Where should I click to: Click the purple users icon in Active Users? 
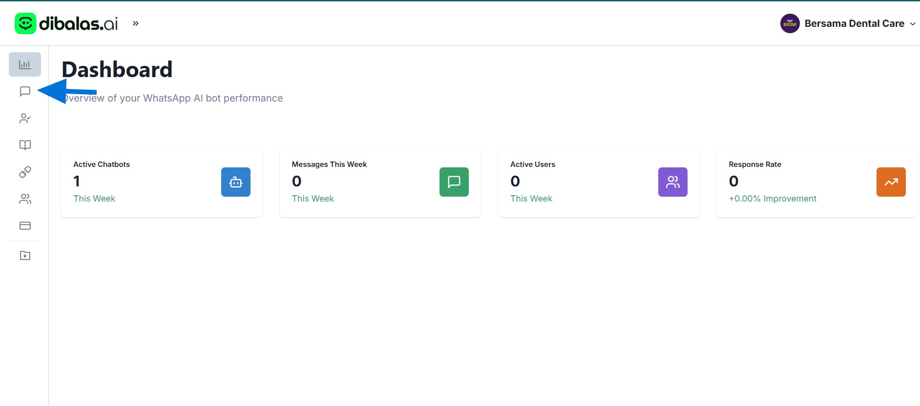click(x=672, y=182)
